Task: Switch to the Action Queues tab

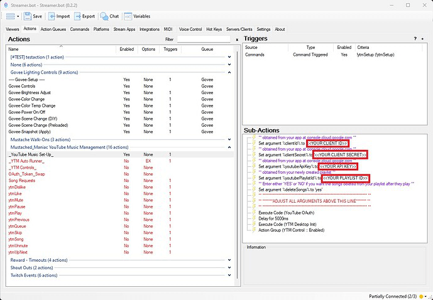Action: click(x=53, y=29)
